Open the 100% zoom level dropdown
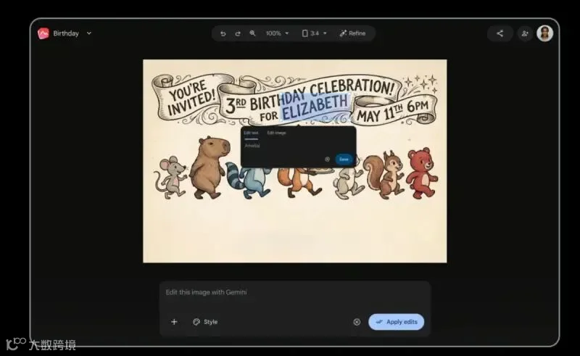 [x=277, y=33]
